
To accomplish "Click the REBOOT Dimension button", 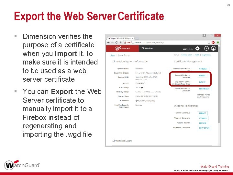I will point(202,113).
